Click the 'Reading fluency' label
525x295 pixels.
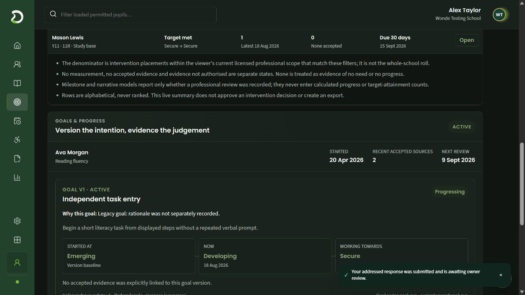[x=72, y=161]
